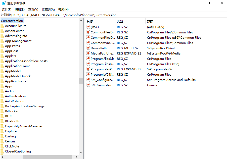Click the registry path address bar
Screen dimensions: 227x159
click(x=113, y=15)
